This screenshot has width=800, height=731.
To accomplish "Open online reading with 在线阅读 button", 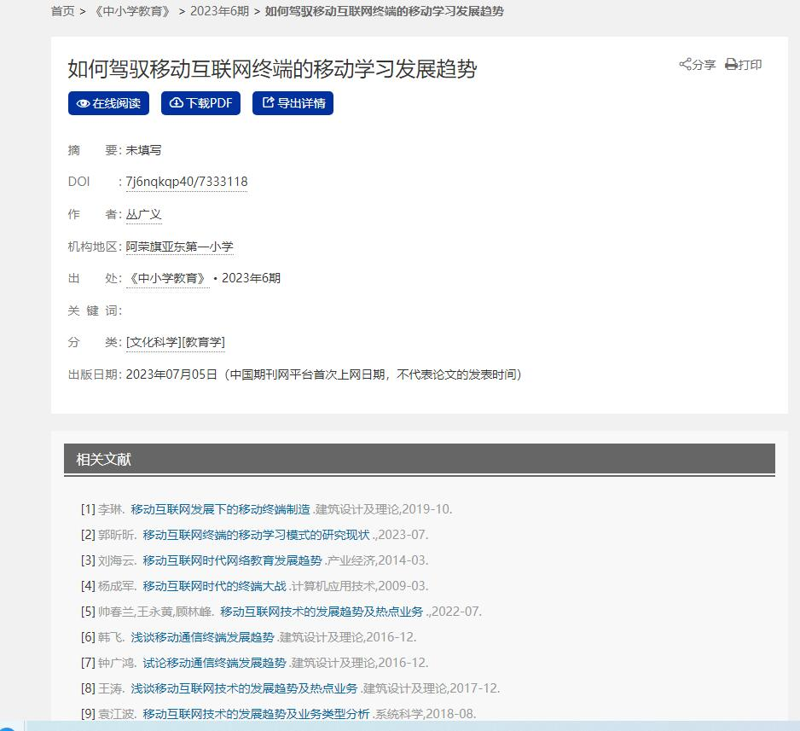I will 108,103.
